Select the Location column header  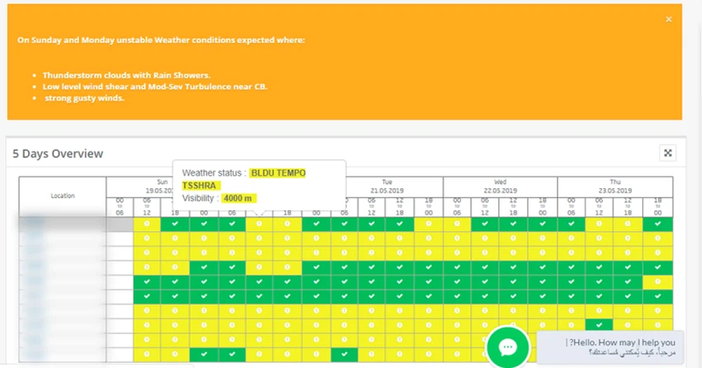point(62,196)
